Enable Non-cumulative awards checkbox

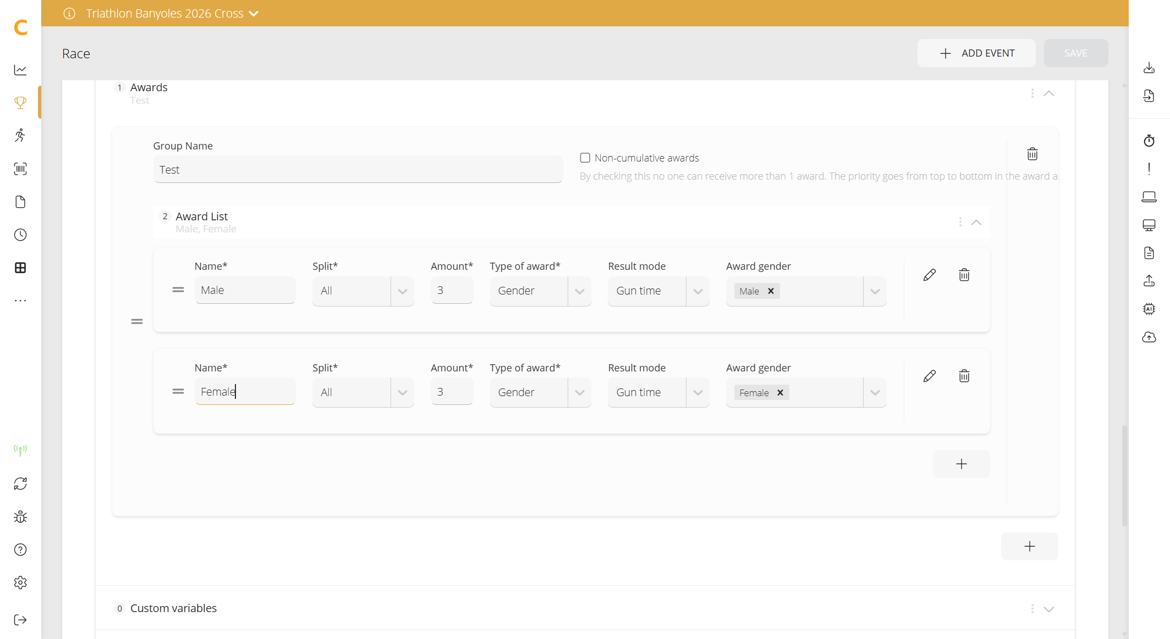coord(585,158)
